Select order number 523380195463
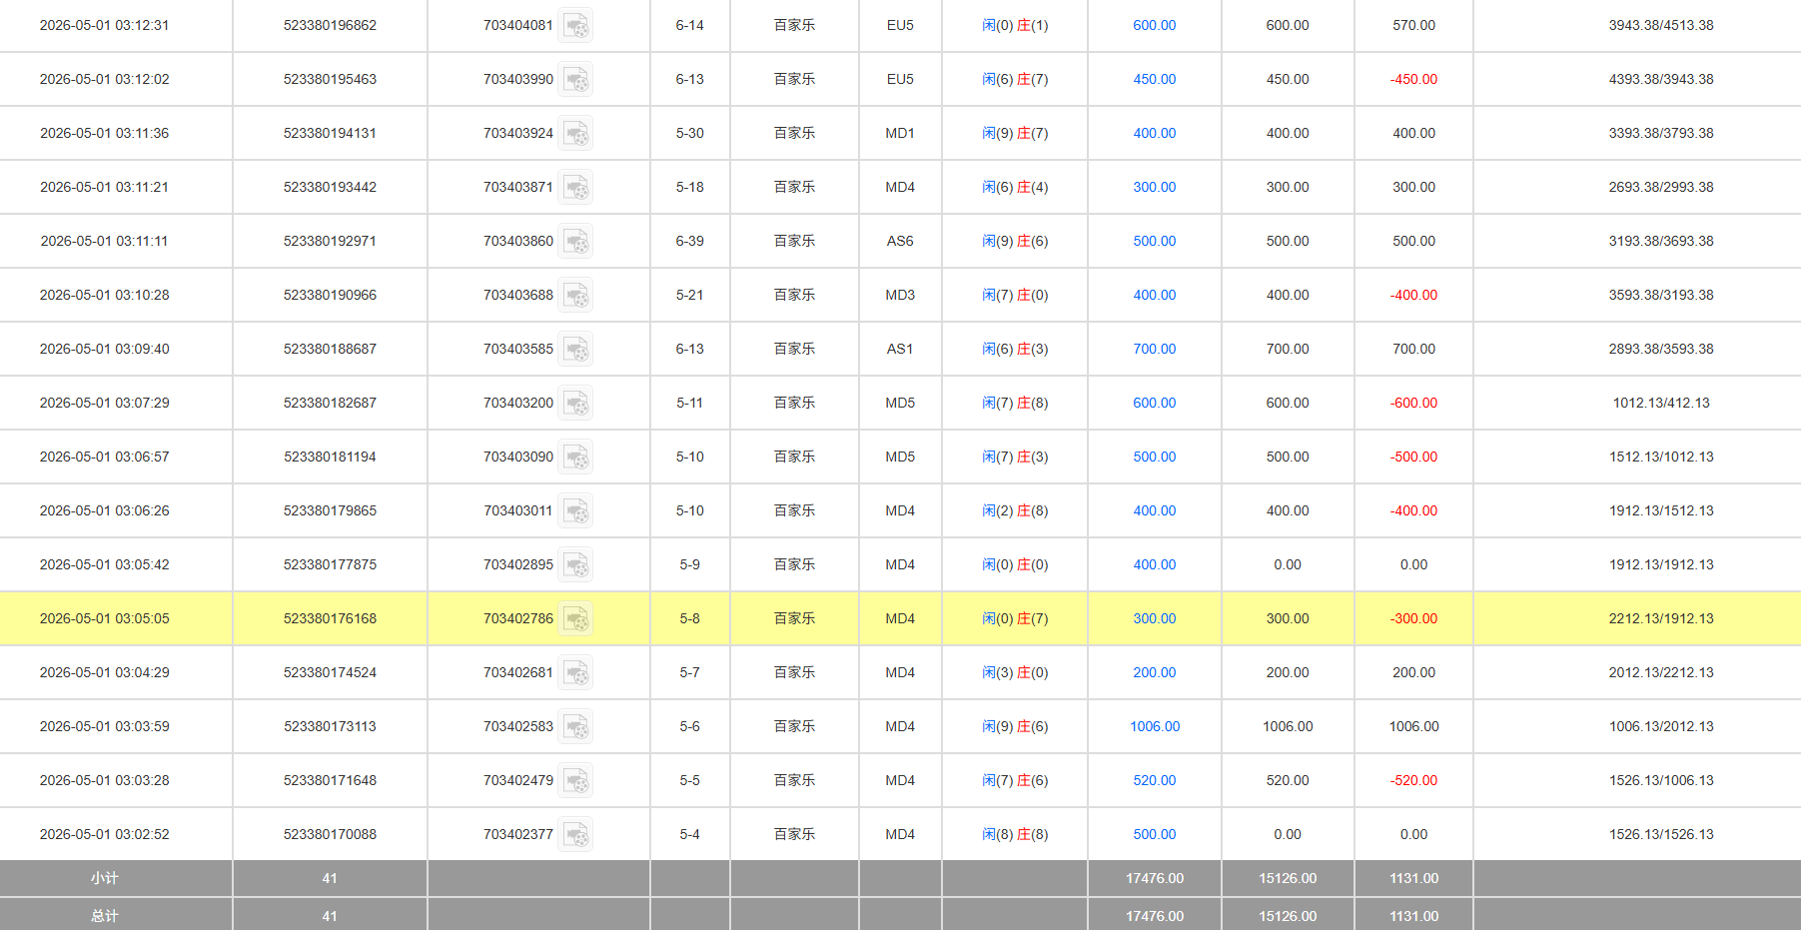The width and height of the screenshot is (1801, 930). point(330,79)
